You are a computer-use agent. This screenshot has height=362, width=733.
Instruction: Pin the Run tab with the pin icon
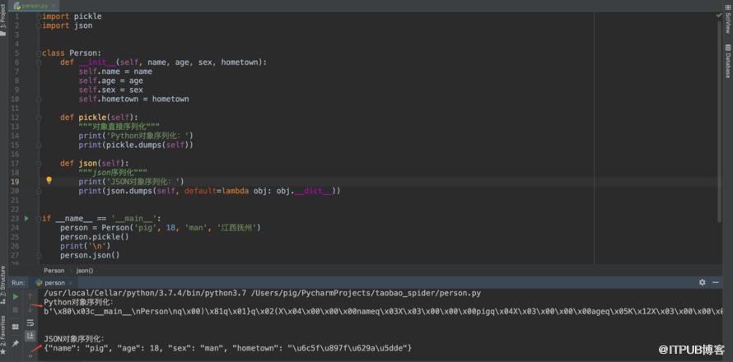16,344
